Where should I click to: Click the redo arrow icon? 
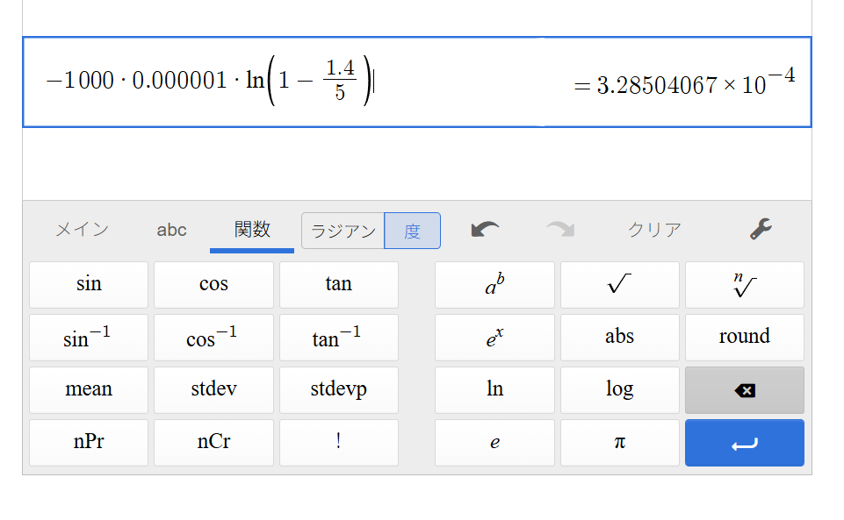pos(559,230)
